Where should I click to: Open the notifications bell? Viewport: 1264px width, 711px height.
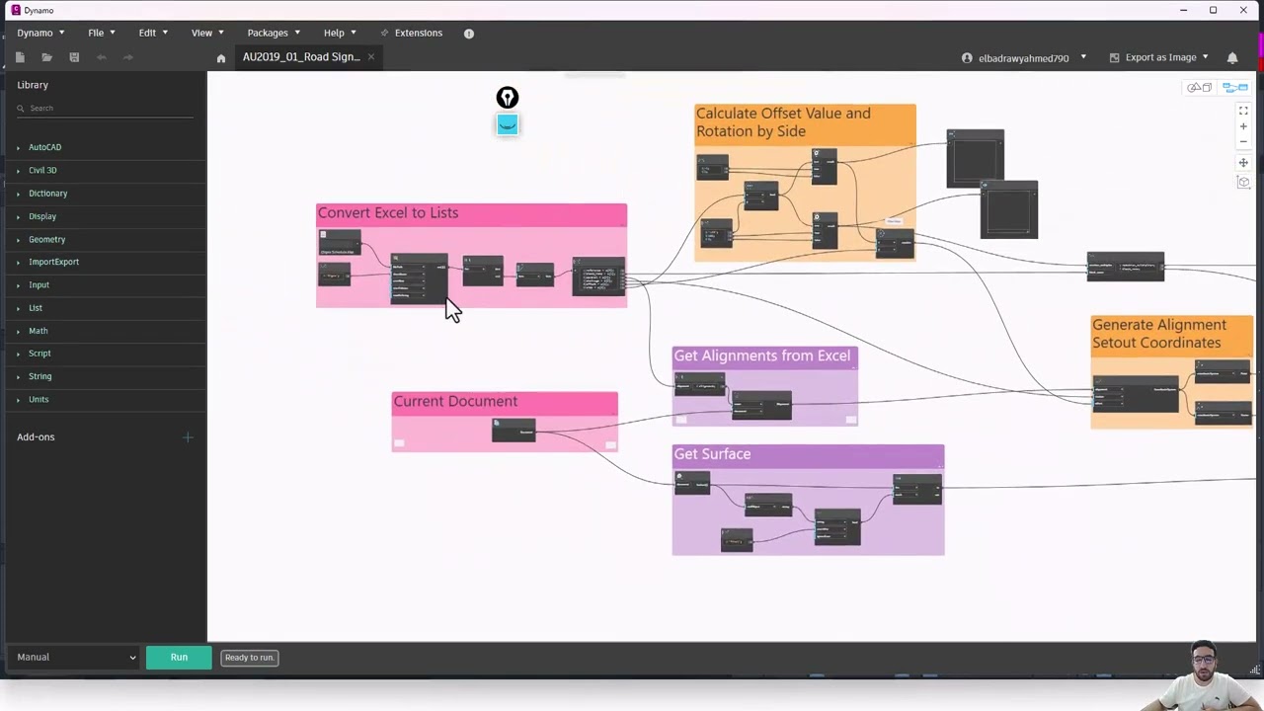pos(1232,57)
